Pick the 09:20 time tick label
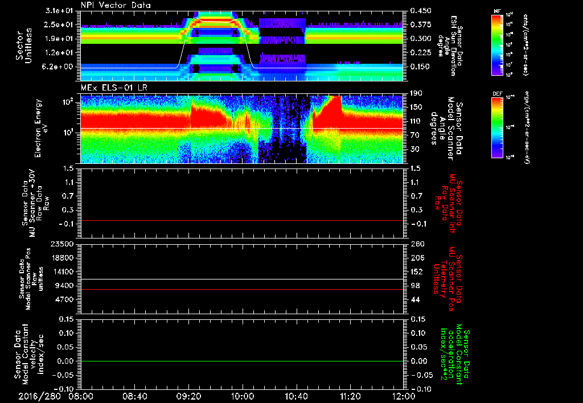 point(188,396)
